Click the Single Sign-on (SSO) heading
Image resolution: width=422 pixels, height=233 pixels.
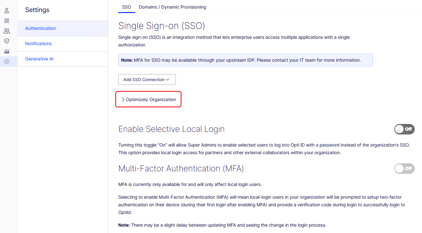click(162, 26)
